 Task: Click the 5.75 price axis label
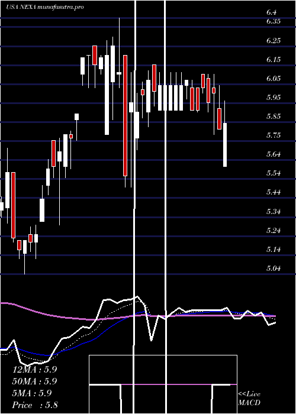tap(274, 135)
